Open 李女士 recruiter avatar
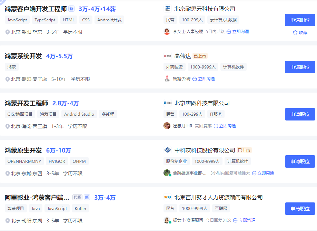Viewport: 317px width, 231px height. pyautogui.click(x=167, y=31)
